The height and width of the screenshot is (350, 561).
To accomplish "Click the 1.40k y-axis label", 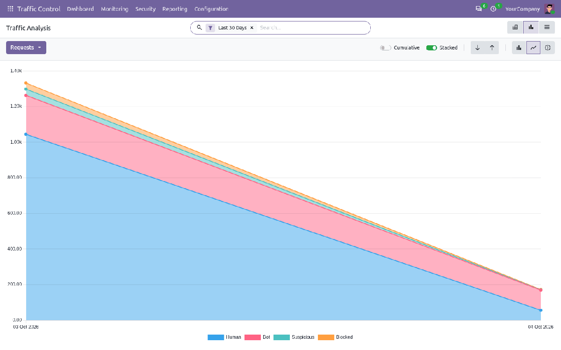I will [x=16, y=71].
